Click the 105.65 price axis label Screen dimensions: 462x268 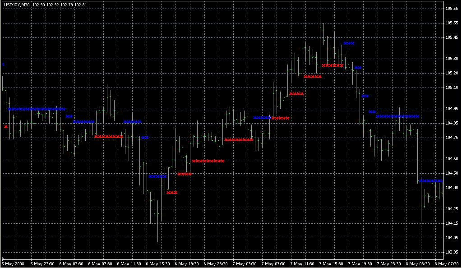(452, 9)
